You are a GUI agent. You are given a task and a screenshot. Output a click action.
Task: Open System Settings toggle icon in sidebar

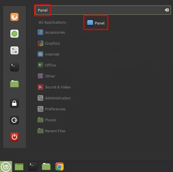14,50
